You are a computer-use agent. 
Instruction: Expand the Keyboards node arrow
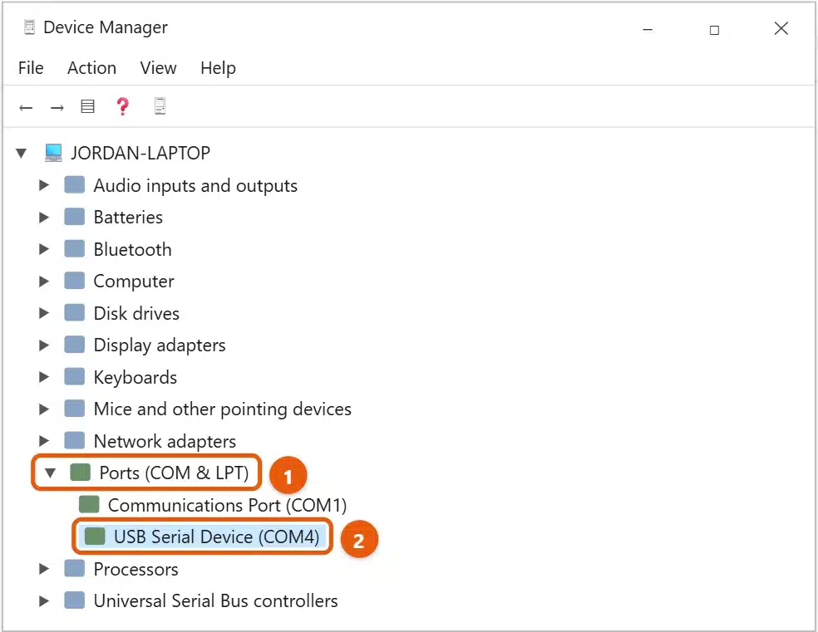coord(44,377)
